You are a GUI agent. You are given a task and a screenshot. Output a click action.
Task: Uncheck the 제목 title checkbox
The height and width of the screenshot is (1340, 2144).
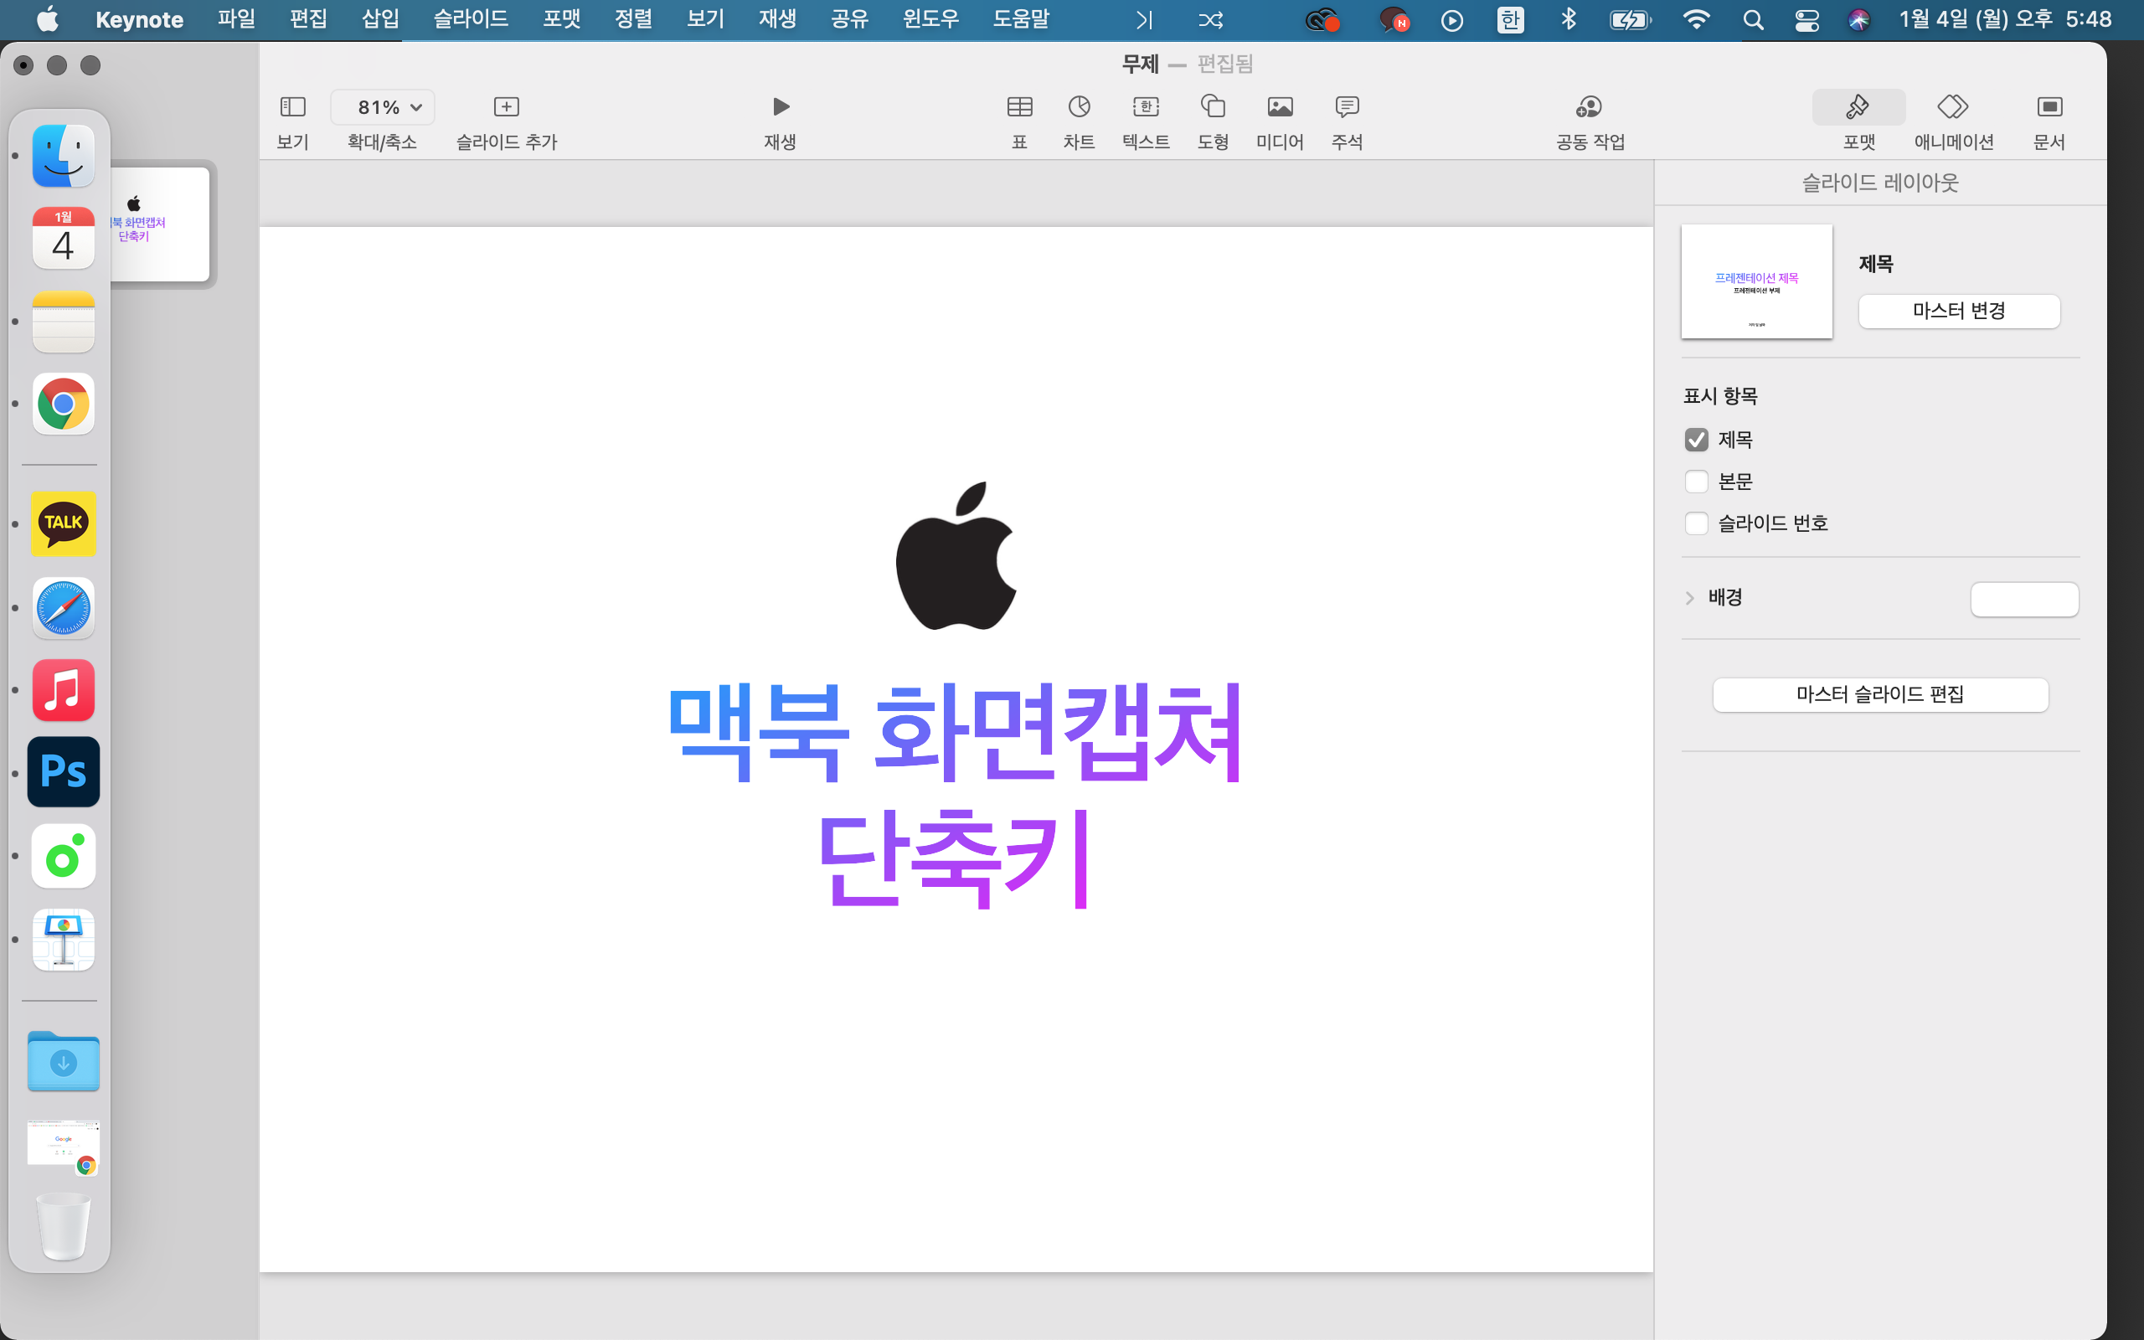coord(1696,440)
